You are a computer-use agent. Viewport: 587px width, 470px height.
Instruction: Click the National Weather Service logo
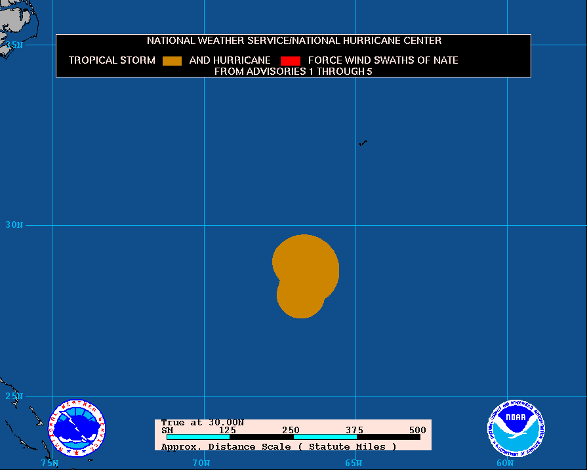coord(77,428)
